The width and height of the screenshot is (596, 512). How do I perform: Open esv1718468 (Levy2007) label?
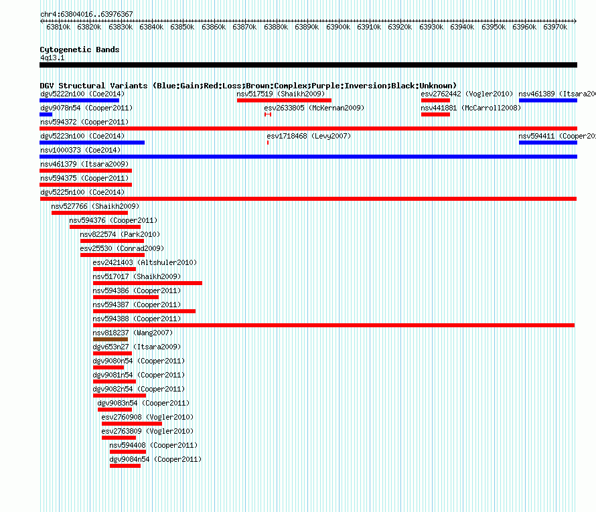point(309,136)
